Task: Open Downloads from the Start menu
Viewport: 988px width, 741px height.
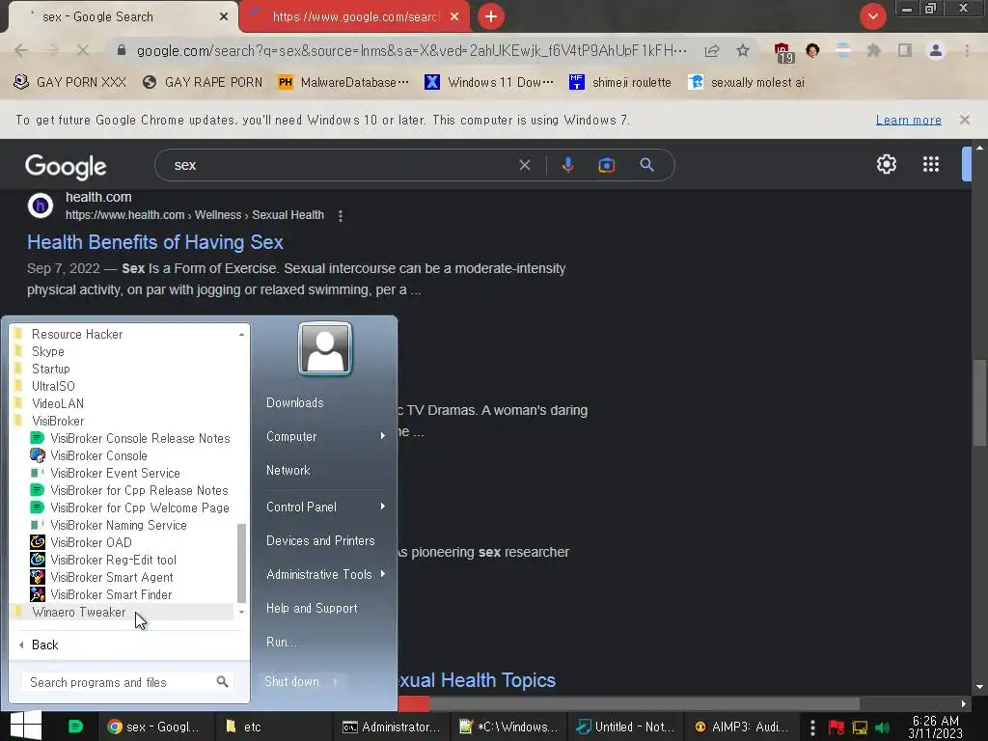Action: (294, 402)
